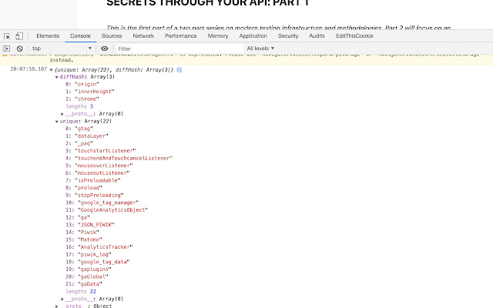
Task: Toggle the device toolbar icon
Action: [18, 36]
